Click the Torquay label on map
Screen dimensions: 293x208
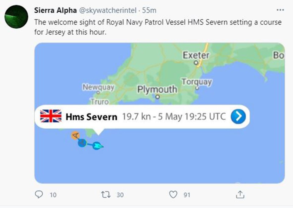pyautogui.click(x=197, y=82)
